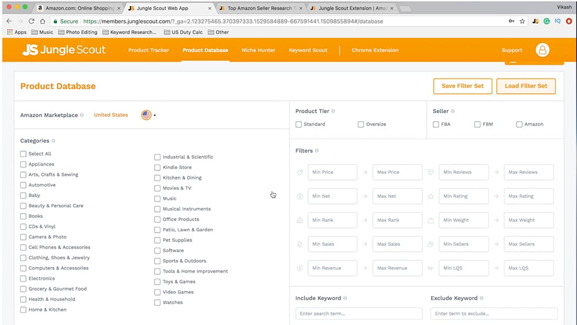577x325 pixels.
Task: Go to Niche Hunter
Action: (x=258, y=50)
